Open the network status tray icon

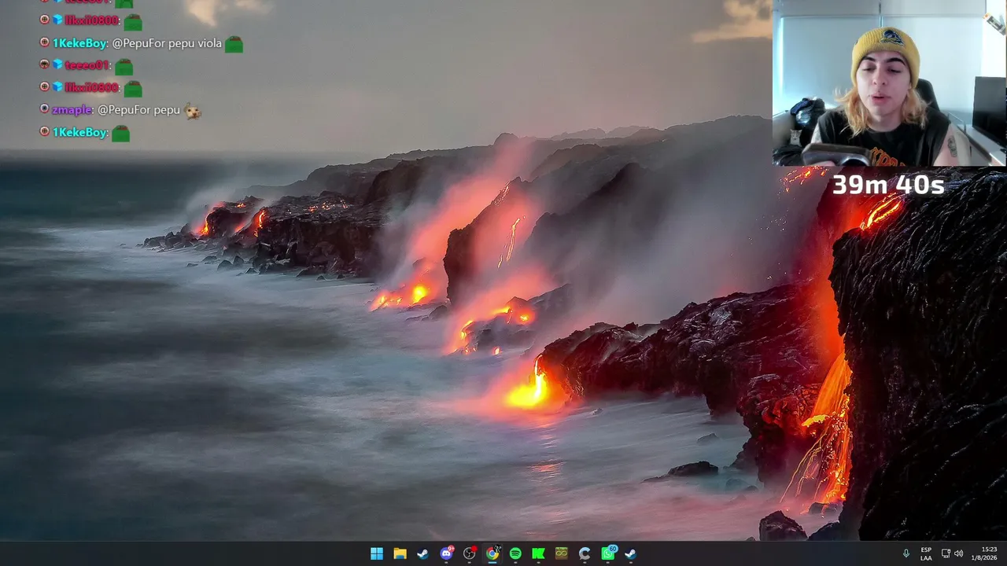tap(946, 553)
